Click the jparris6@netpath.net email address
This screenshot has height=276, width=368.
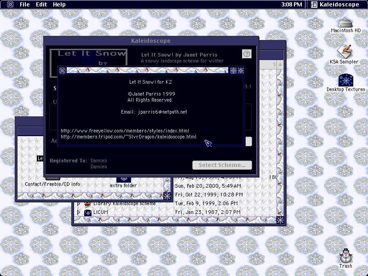(162, 112)
